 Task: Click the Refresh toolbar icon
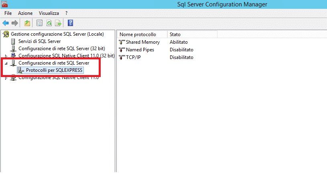click(x=49, y=23)
